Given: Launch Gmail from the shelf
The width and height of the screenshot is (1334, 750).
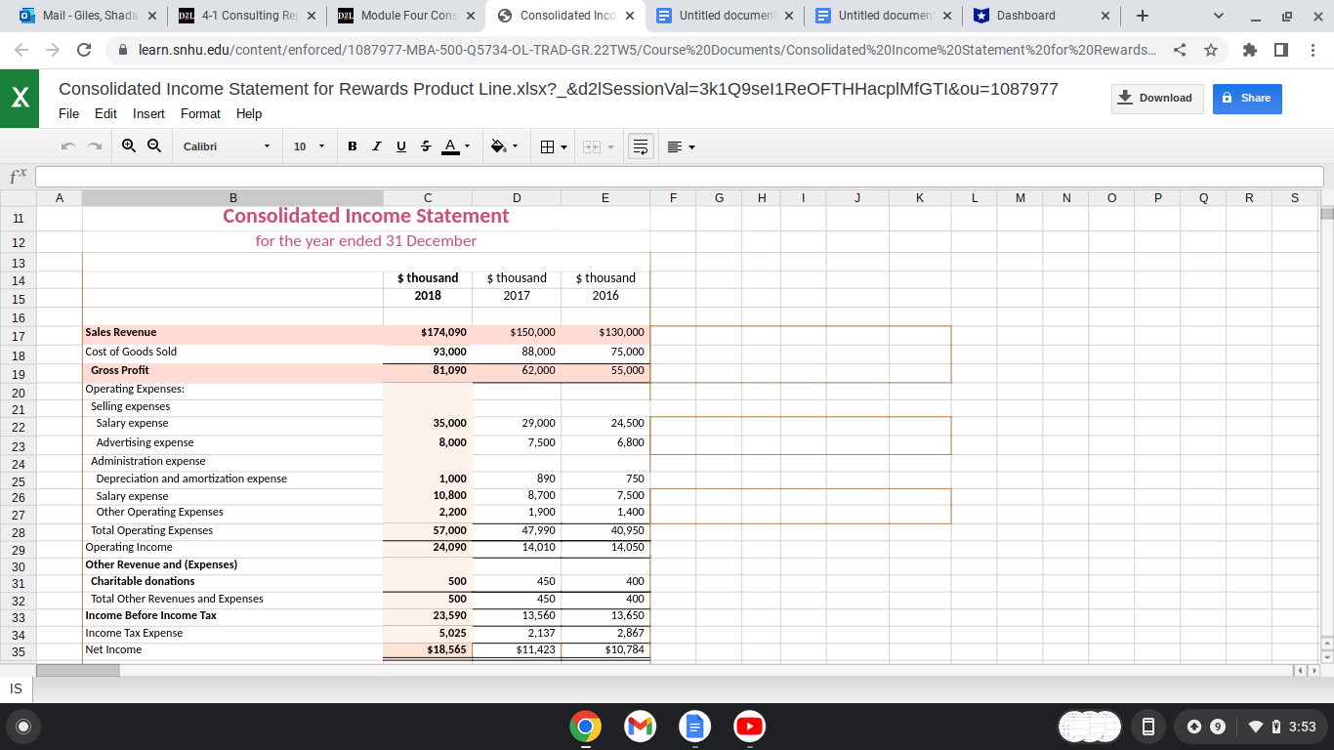Looking at the screenshot, I should 640,727.
